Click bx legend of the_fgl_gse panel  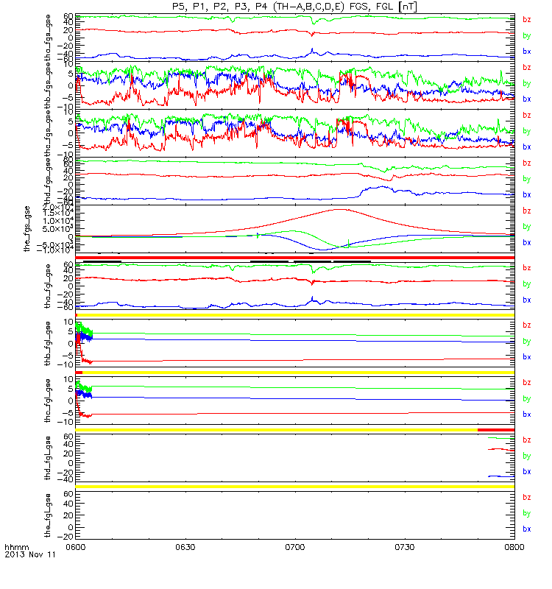coord(526,529)
